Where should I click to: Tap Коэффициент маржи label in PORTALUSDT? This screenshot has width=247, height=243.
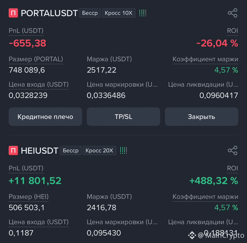point(205,59)
